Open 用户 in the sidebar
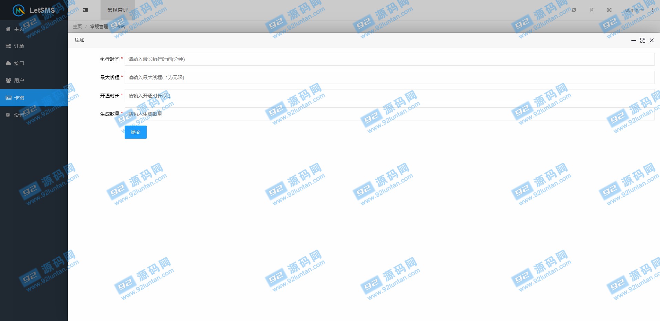The width and height of the screenshot is (660, 321). tap(34, 81)
